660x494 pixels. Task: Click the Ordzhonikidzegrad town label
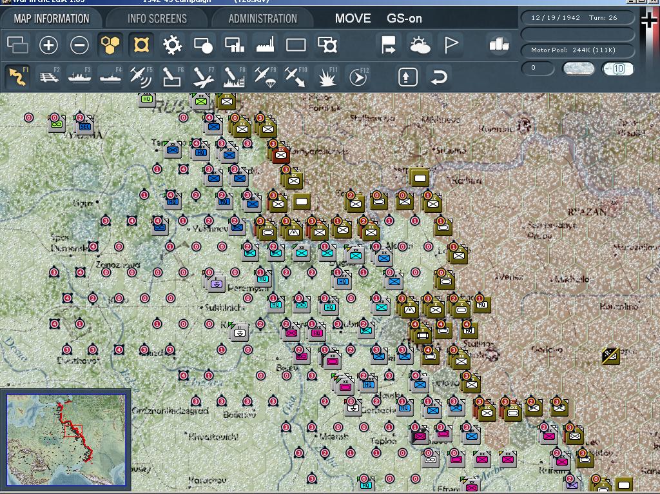click(x=170, y=411)
